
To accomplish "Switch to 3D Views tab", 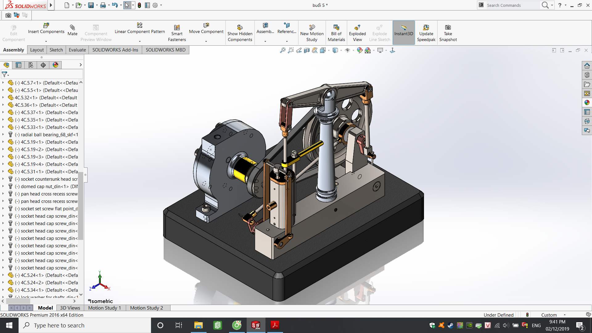I will (x=70, y=308).
